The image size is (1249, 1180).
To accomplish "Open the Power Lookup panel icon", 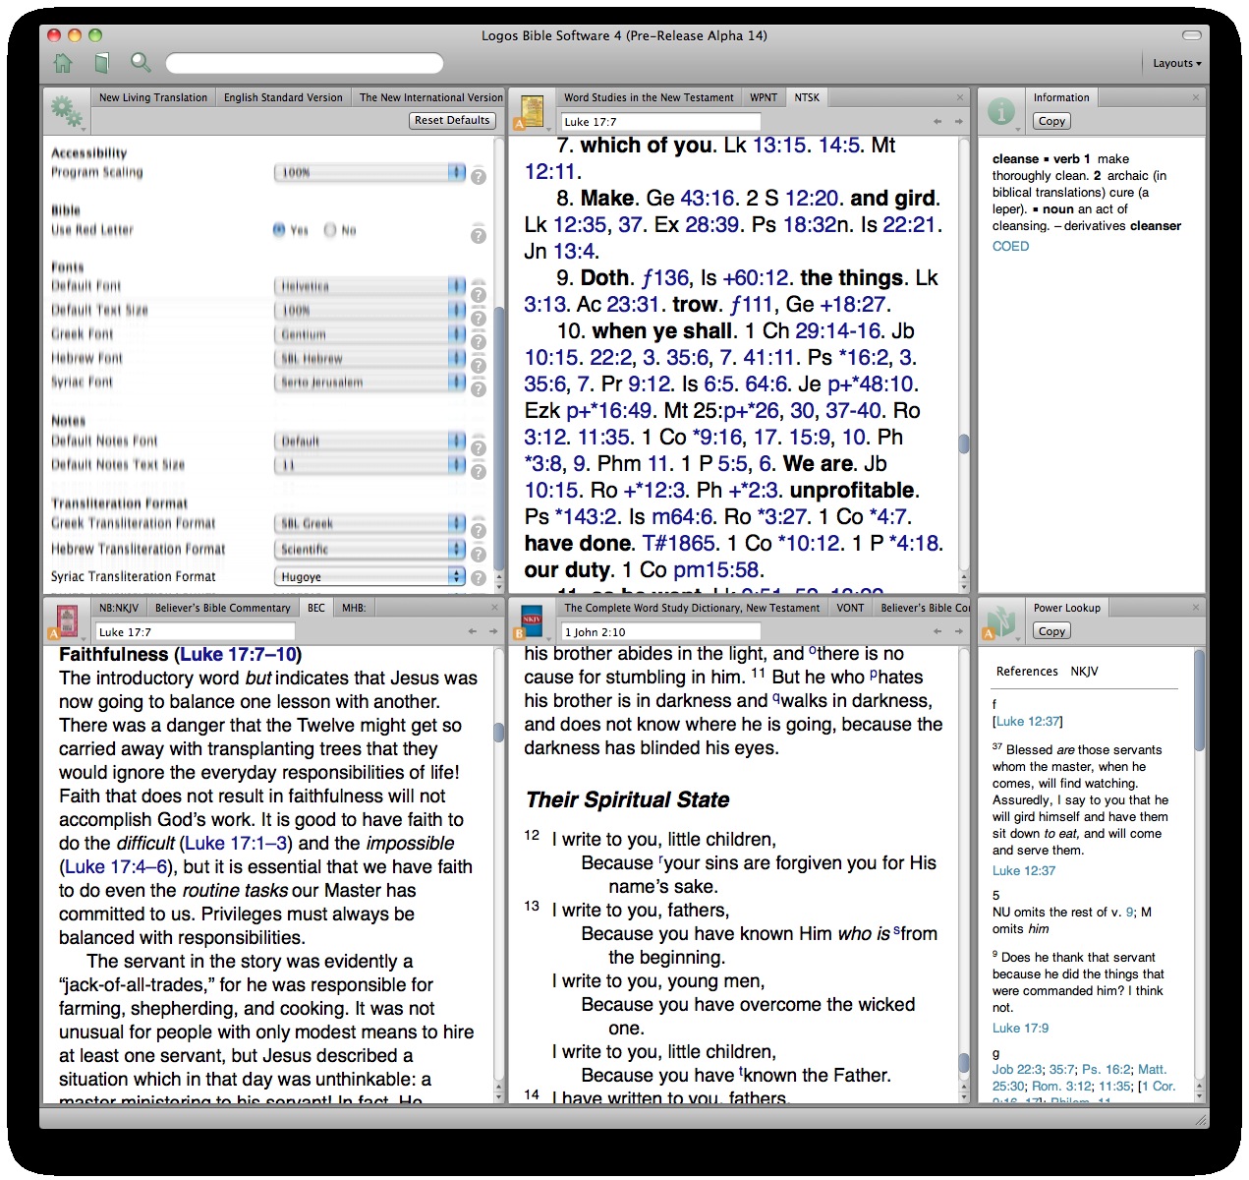I will [1001, 620].
